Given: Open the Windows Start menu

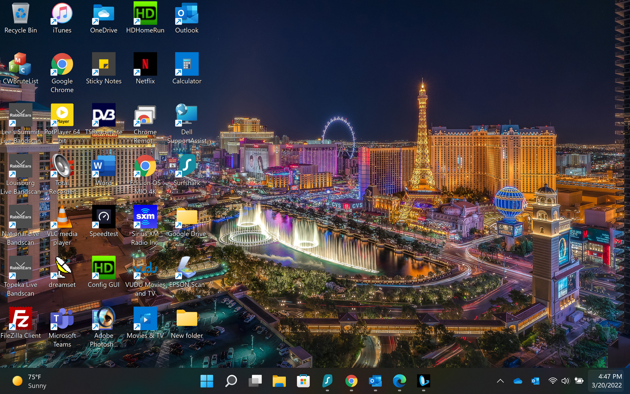Looking at the screenshot, I should click(x=207, y=381).
